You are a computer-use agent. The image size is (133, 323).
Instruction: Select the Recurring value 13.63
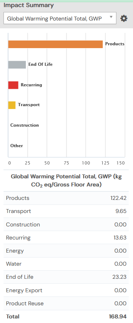120,237
